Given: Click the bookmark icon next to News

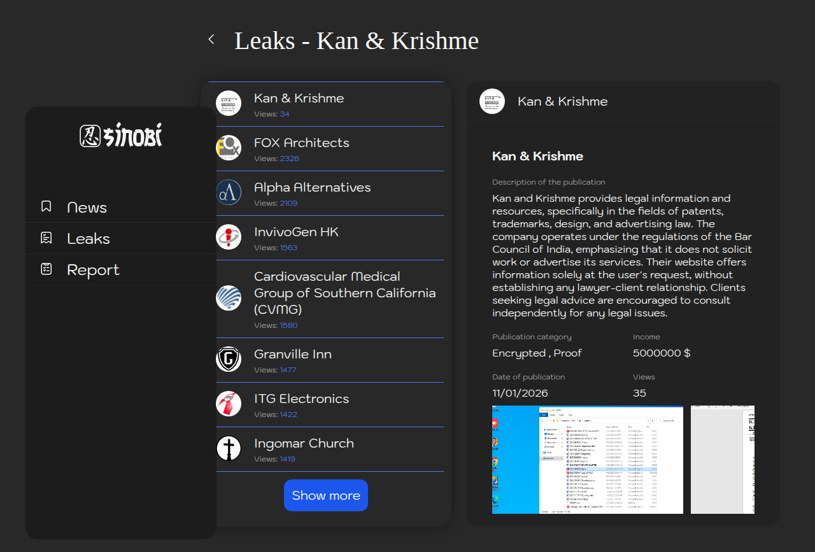Looking at the screenshot, I should tap(46, 206).
